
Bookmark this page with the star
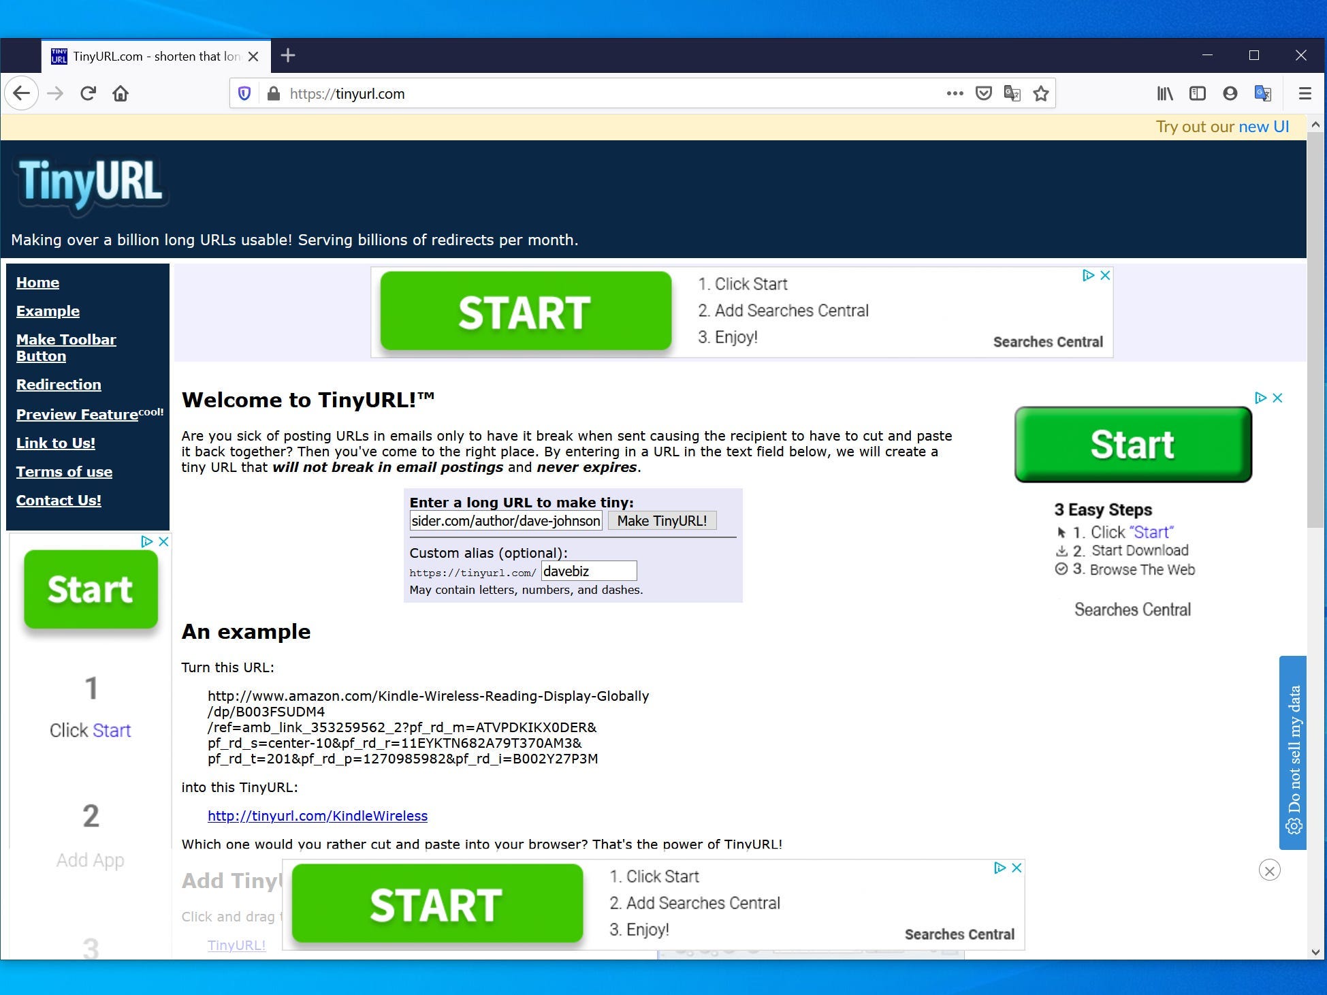(1040, 93)
